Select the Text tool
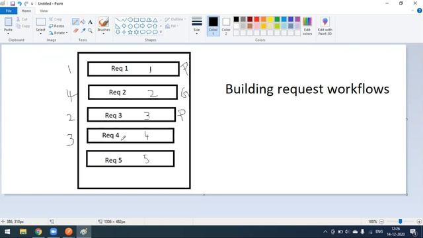 [90, 22]
